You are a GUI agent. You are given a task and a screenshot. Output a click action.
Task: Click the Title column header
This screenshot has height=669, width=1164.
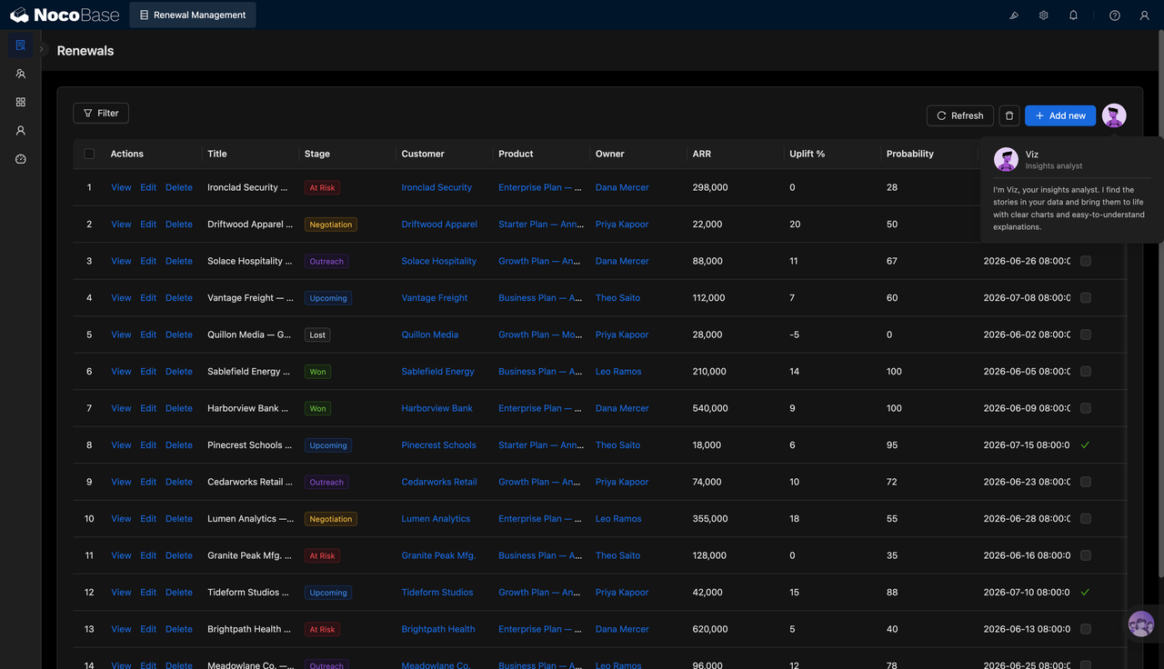tap(217, 154)
